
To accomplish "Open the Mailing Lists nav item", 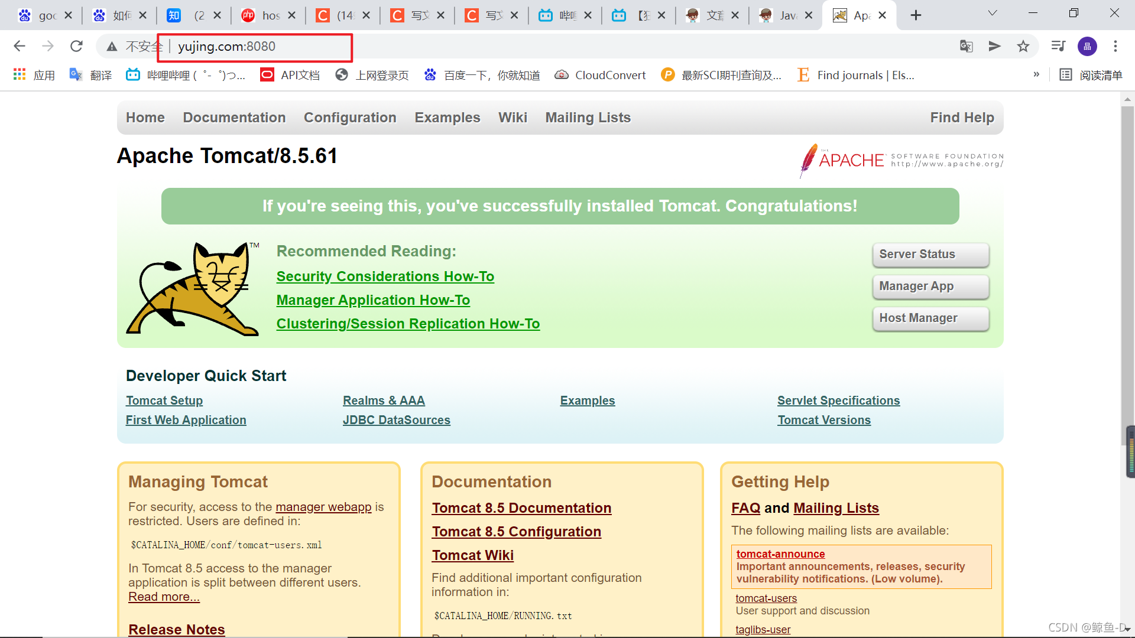I will (588, 118).
